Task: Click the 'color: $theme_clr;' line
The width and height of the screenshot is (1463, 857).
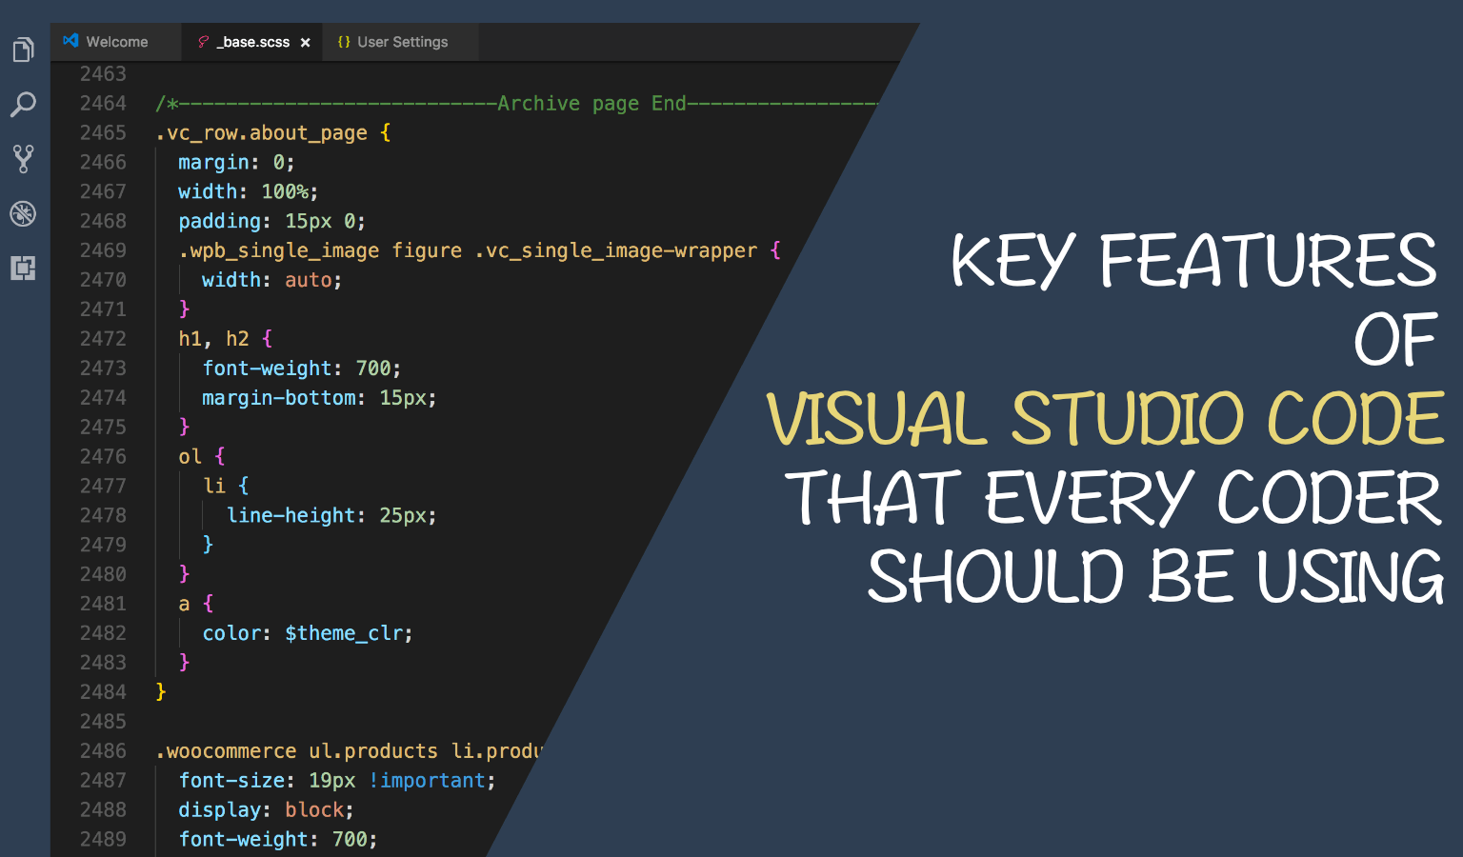Action: point(307,633)
